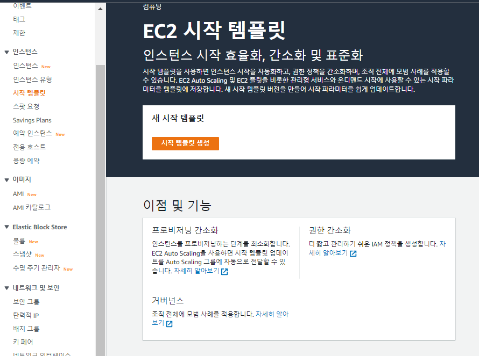
Task: Click 자세히 알아보기 under 프로비저닝 간소화
Action: pyautogui.click(x=196, y=271)
